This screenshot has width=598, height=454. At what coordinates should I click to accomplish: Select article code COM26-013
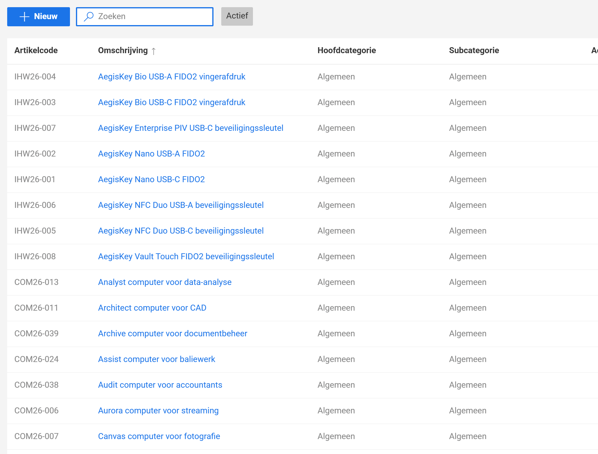coord(36,282)
